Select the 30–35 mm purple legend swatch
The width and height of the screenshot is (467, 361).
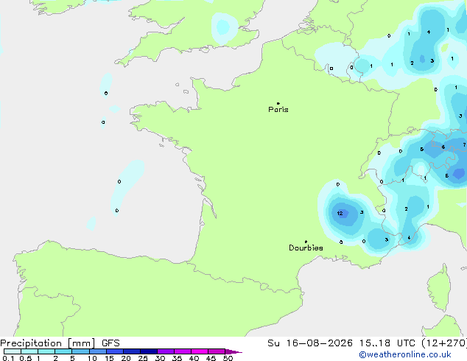tap(166, 351)
